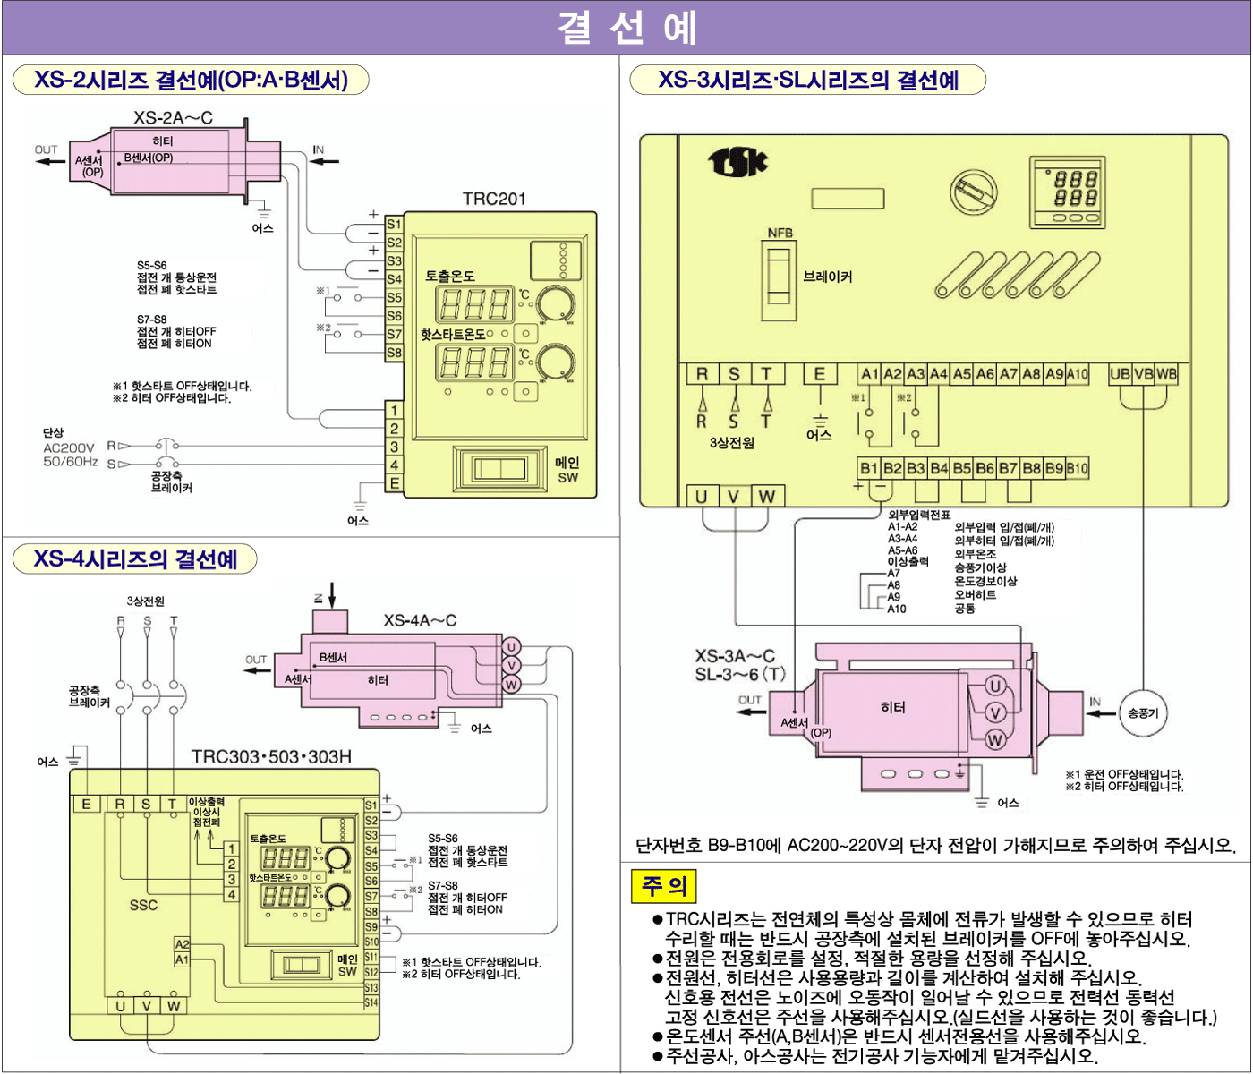Click the XS-3시리즈·SL시리즈의 결선예 heading
The width and height of the screenshot is (1253, 1074).
pyautogui.click(x=808, y=80)
